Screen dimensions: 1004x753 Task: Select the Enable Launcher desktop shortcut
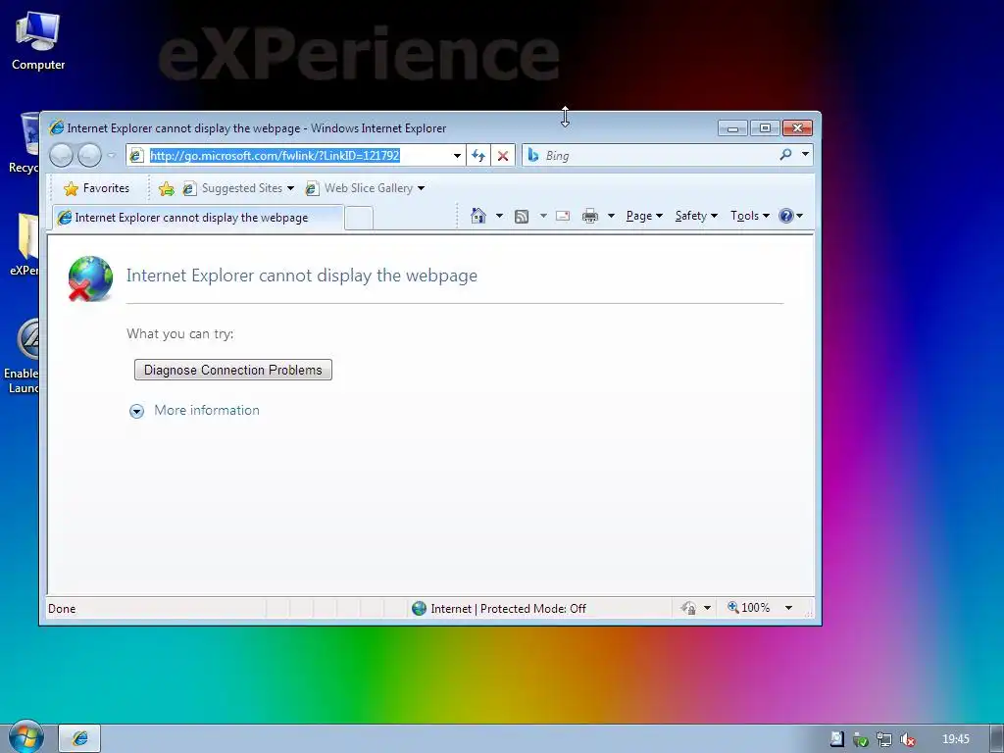(x=22, y=356)
